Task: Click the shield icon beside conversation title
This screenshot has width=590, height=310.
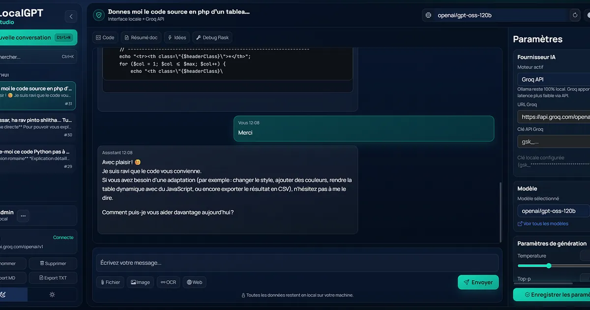Action: (x=99, y=15)
